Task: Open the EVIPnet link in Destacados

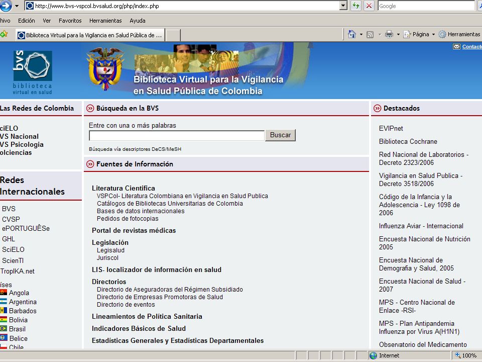Action: pos(391,129)
